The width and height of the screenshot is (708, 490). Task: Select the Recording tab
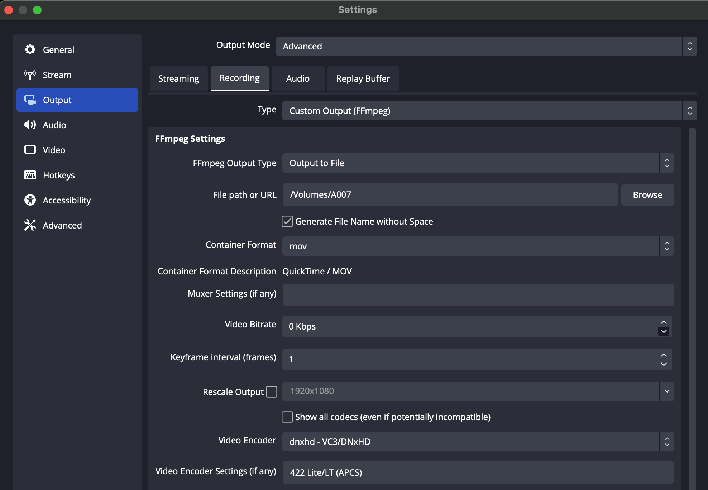240,78
